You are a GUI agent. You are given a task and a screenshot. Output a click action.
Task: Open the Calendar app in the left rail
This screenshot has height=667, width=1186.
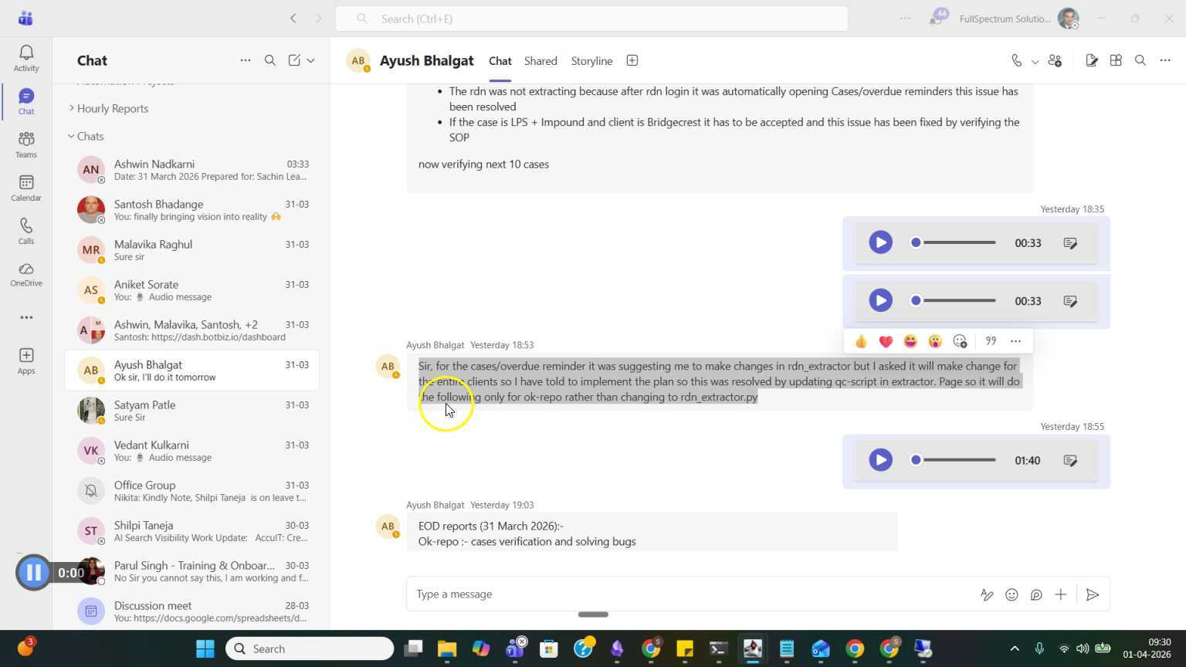(x=25, y=188)
